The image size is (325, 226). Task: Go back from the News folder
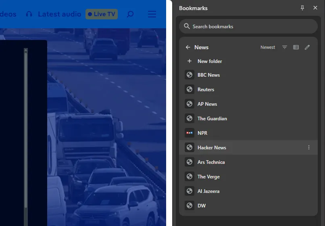[188, 47]
